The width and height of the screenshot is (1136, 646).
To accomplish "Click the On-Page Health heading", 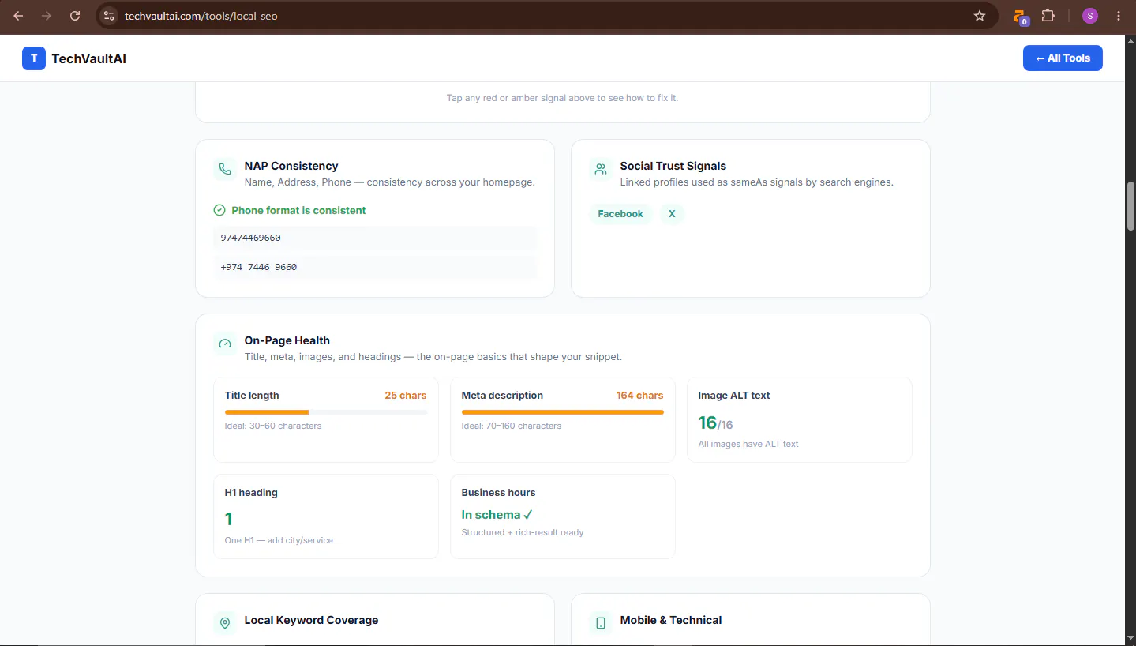I will (x=287, y=340).
